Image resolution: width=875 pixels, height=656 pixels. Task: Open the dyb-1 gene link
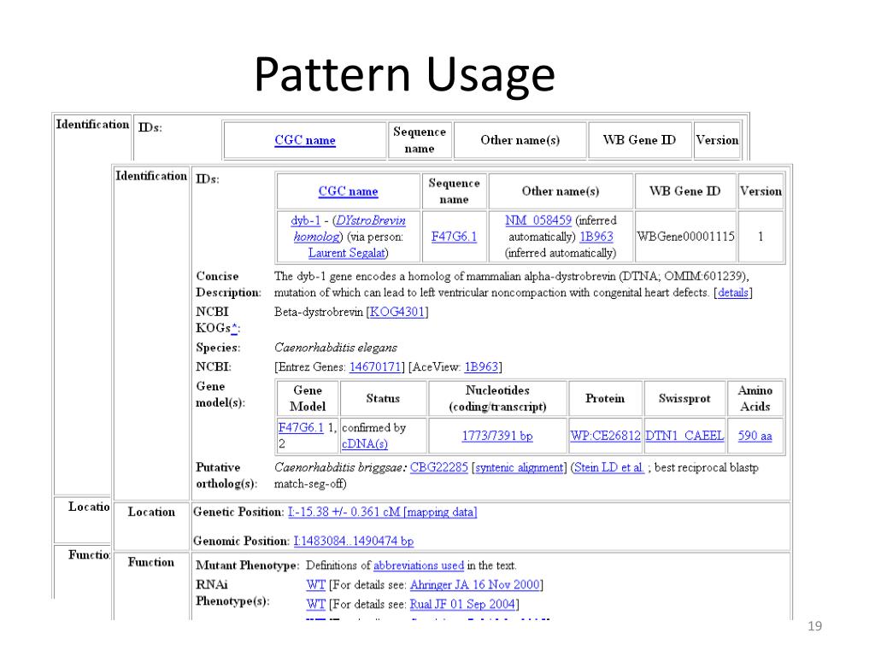(x=305, y=220)
